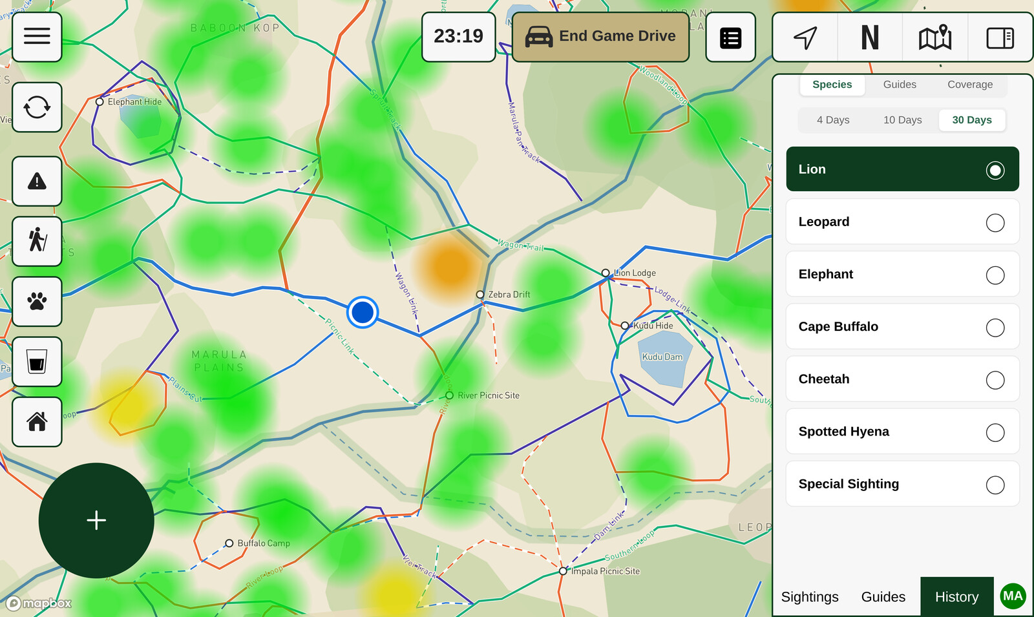This screenshot has height=617, width=1034.
Task: Tap the home icon button
Action: 37,421
